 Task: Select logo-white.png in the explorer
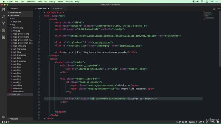[x=20, y=46]
